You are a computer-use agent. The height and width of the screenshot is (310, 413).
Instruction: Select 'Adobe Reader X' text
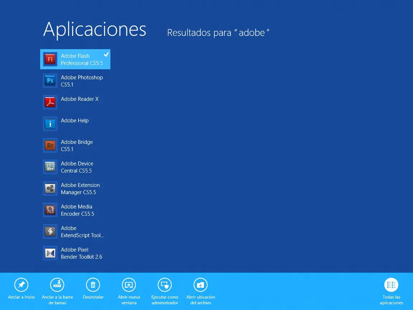pyautogui.click(x=80, y=99)
